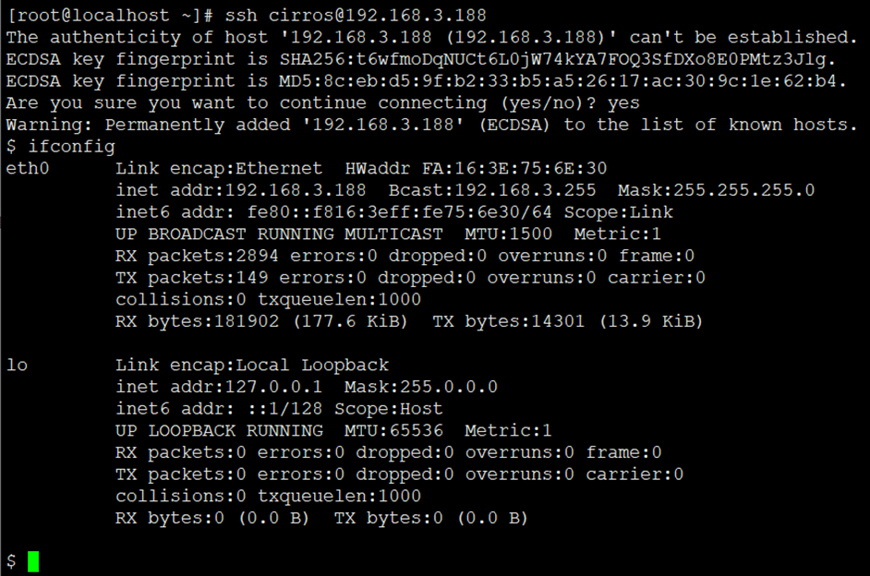
Task: Click the ifconfig command line
Action: click(x=60, y=147)
